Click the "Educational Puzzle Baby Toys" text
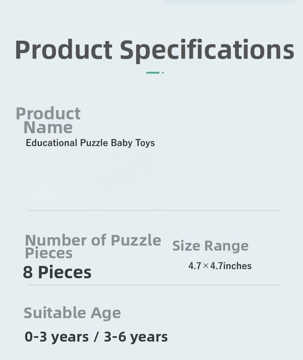Image resolution: width=303 pixels, height=360 pixels. click(x=90, y=143)
